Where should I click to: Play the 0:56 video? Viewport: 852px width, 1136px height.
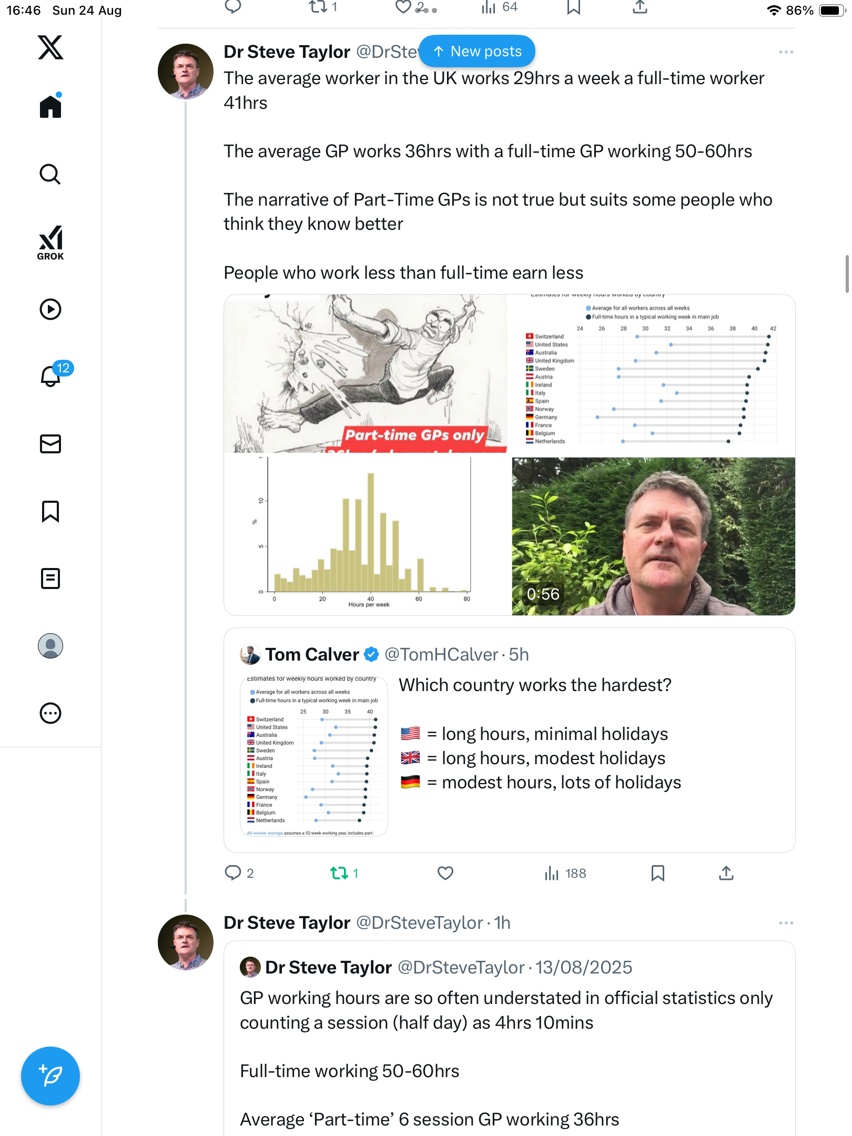tap(653, 536)
